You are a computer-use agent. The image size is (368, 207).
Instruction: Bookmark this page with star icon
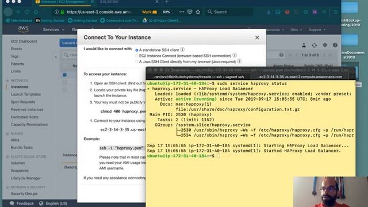point(198,11)
